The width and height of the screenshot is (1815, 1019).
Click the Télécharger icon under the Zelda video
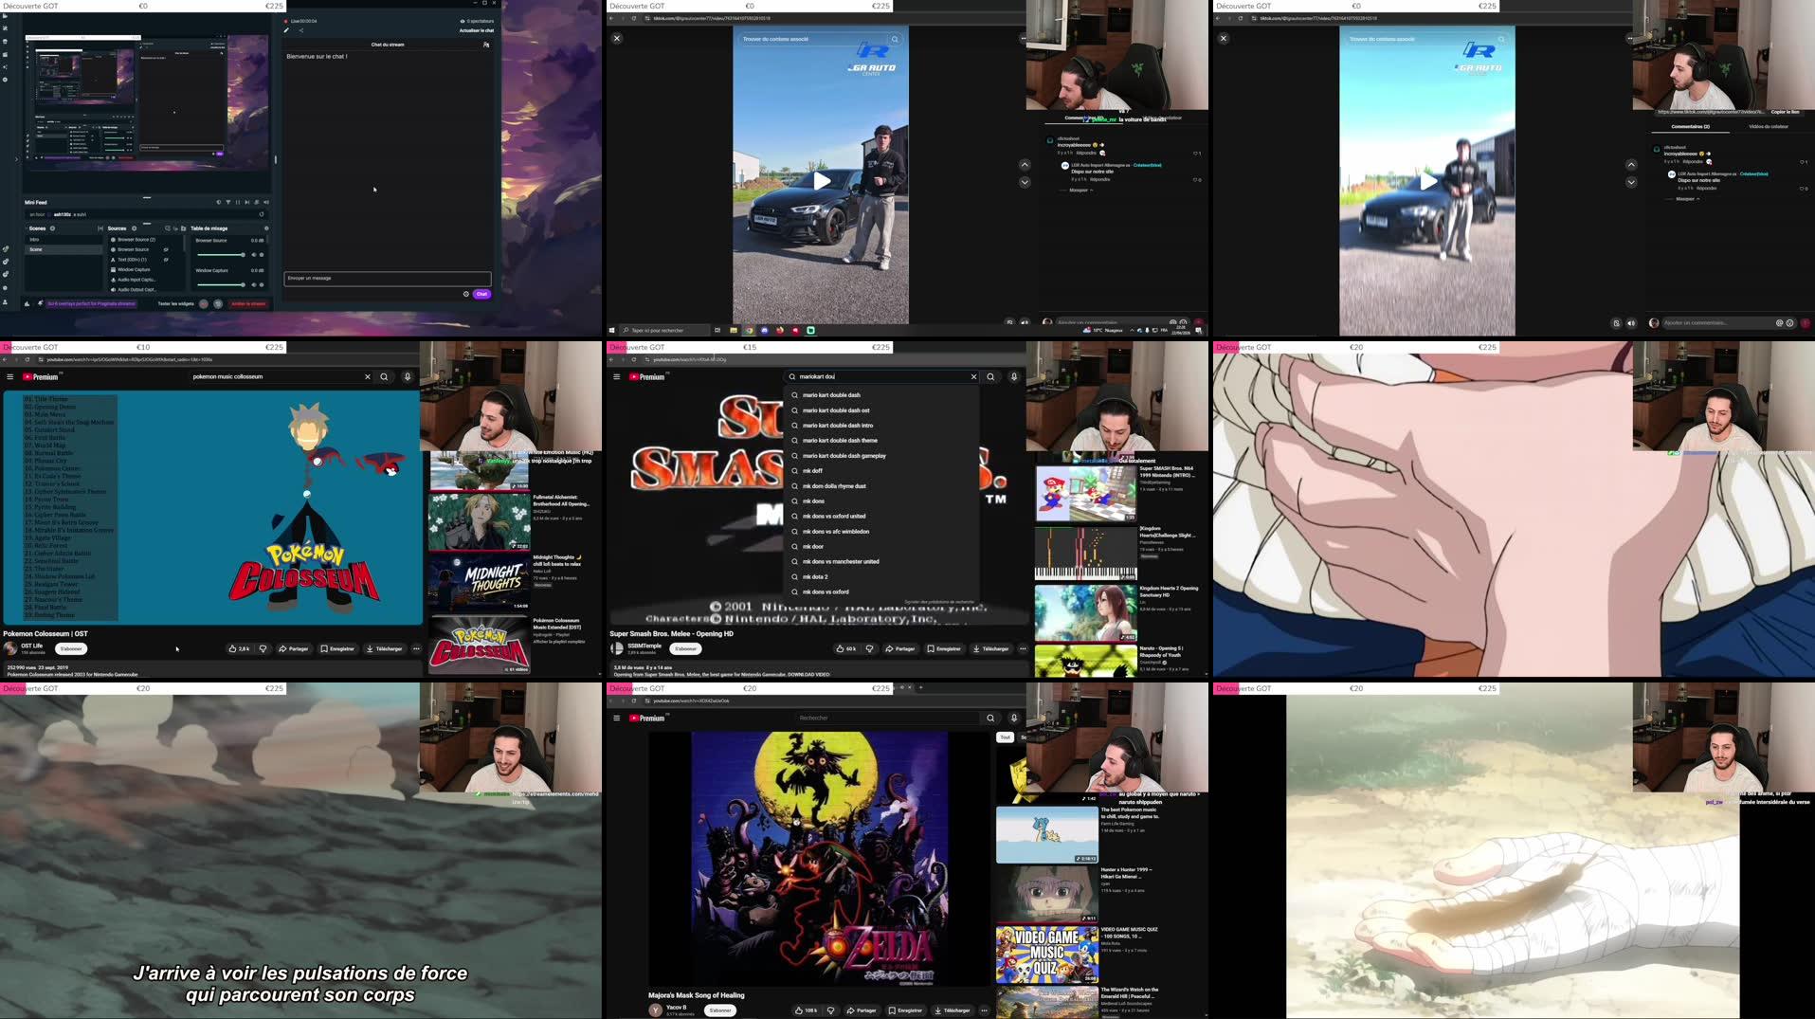click(x=955, y=1010)
